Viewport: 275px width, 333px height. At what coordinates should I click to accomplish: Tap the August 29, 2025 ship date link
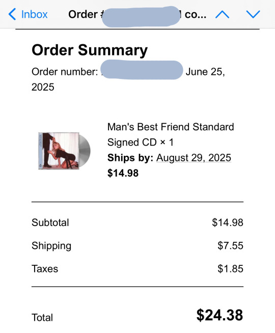[194, 158]
